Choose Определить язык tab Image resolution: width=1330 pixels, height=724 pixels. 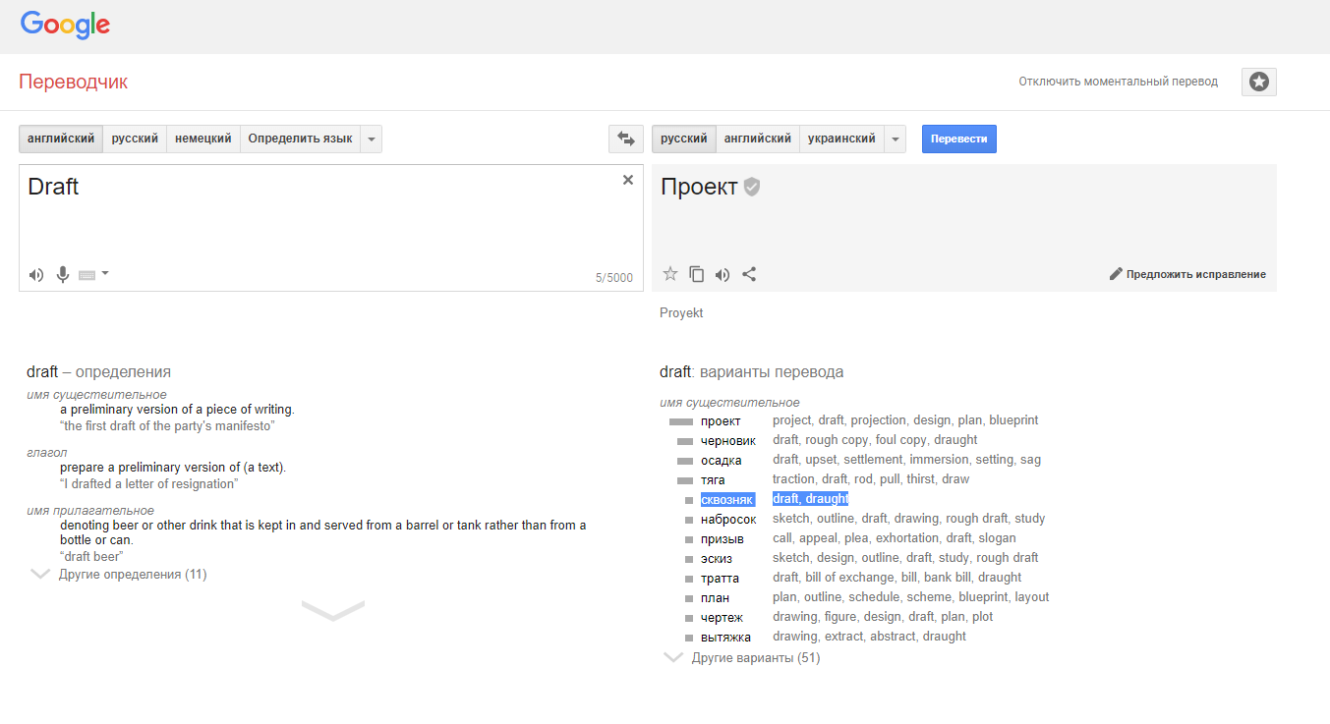pos(300,139)
